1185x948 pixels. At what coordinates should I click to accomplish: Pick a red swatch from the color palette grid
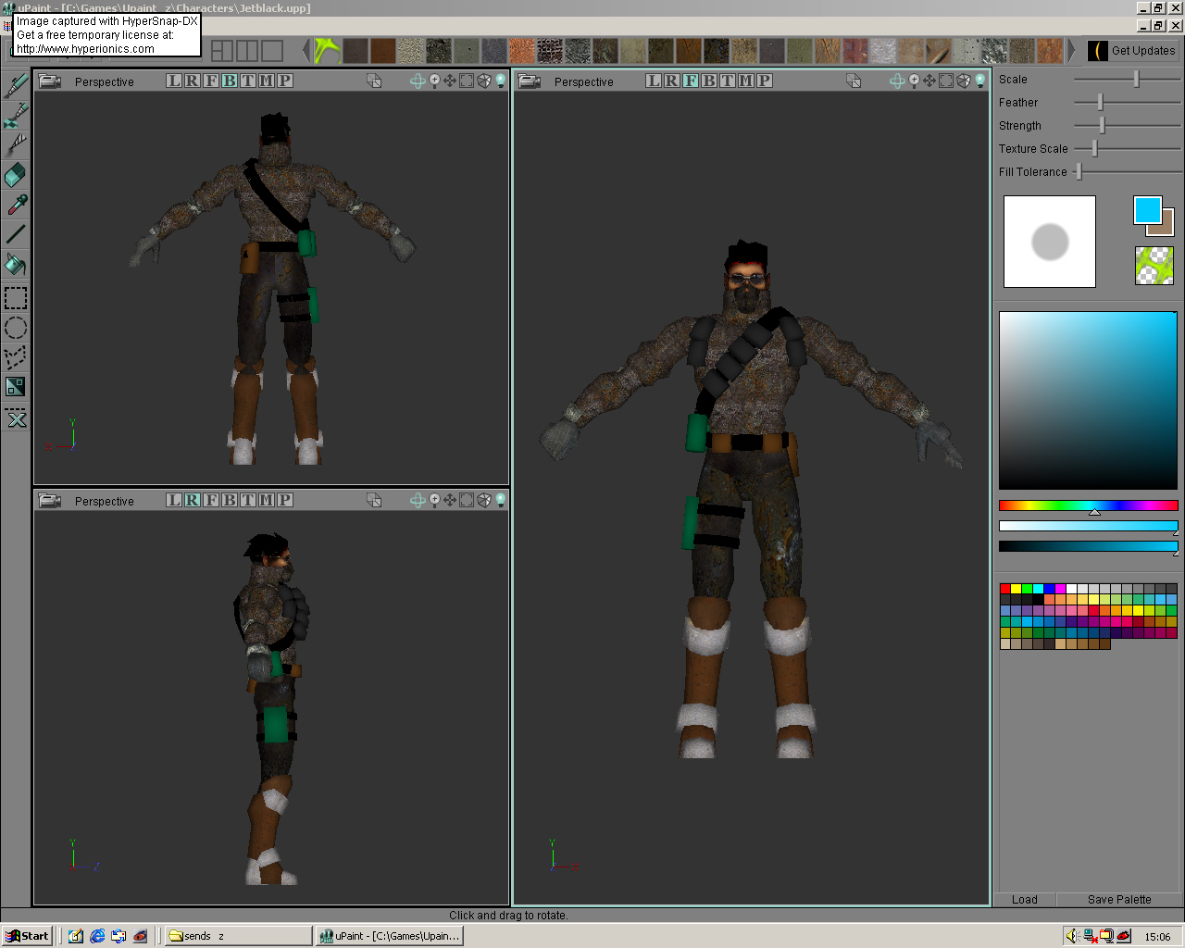(x=1004, y=587)
